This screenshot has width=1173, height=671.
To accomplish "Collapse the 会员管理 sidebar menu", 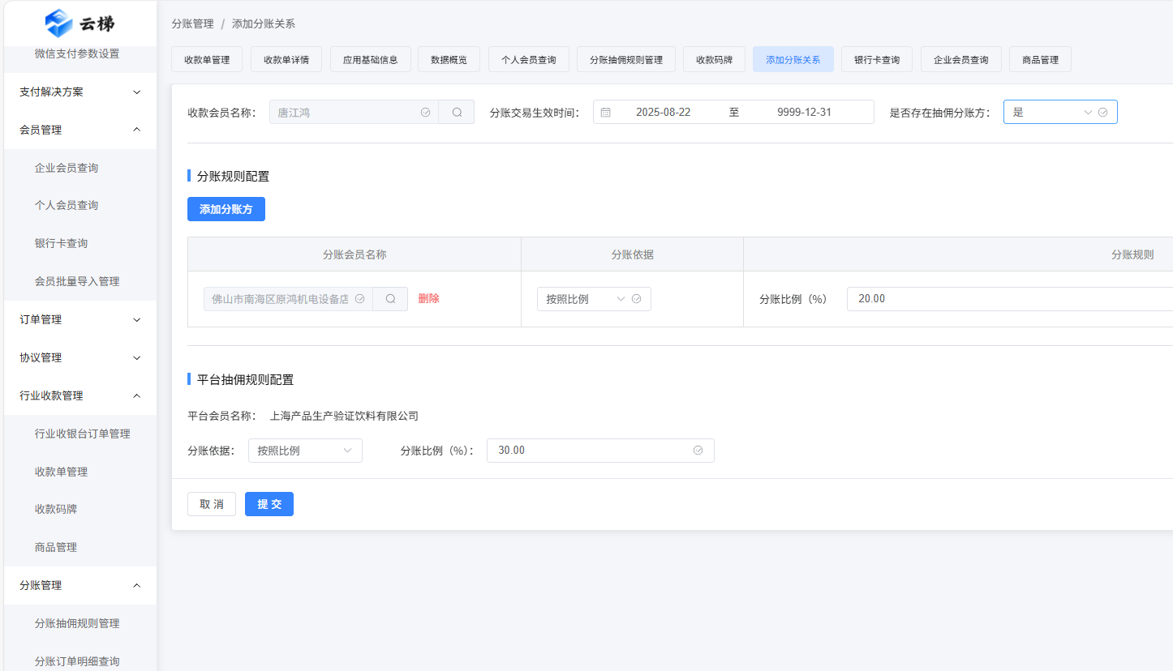I will click(136, 130).
